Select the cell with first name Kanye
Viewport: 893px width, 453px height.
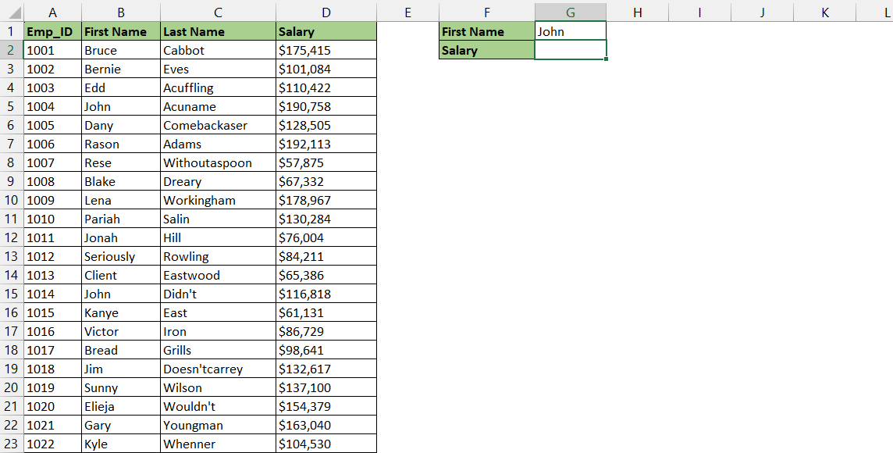121,313
